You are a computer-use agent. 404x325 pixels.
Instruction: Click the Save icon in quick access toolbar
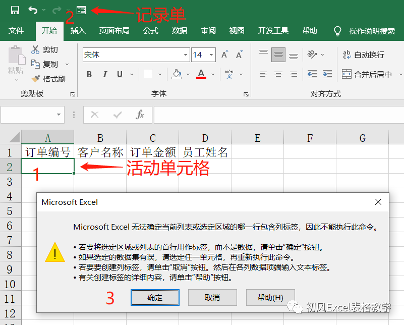pos(15,10)
